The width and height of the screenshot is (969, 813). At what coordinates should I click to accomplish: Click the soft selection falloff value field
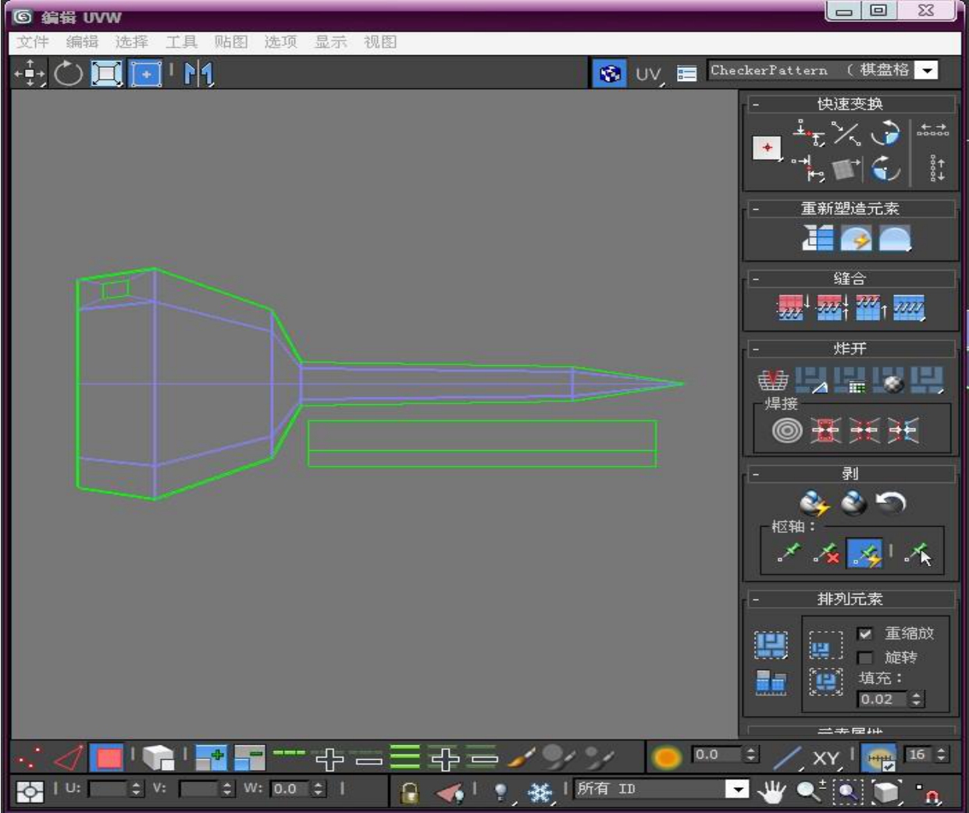[x=717, y=754]
